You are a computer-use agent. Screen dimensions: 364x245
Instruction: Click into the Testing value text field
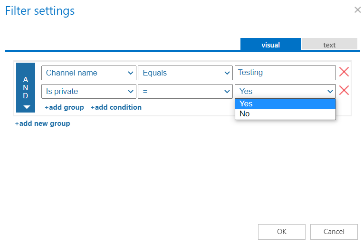tap(285, 73)
